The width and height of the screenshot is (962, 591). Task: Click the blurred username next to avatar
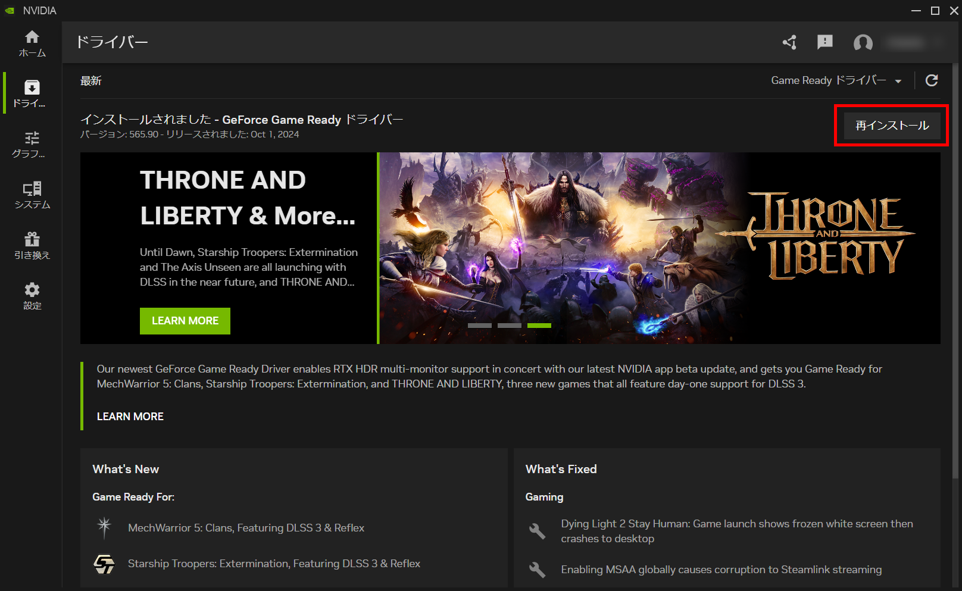(x=905, y=42)
